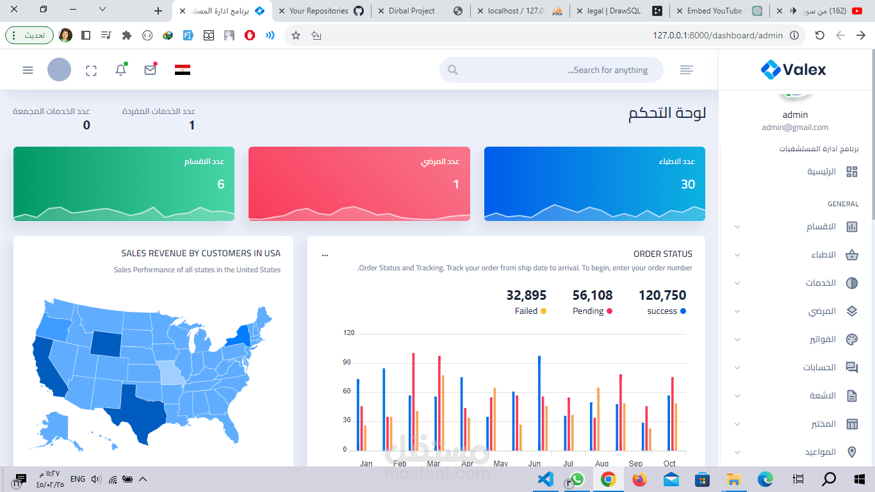The height and width of the screenshot is (492, 875).
Task: Open WhatsApp from the taskbar
Action: click(x=577, y=479)
